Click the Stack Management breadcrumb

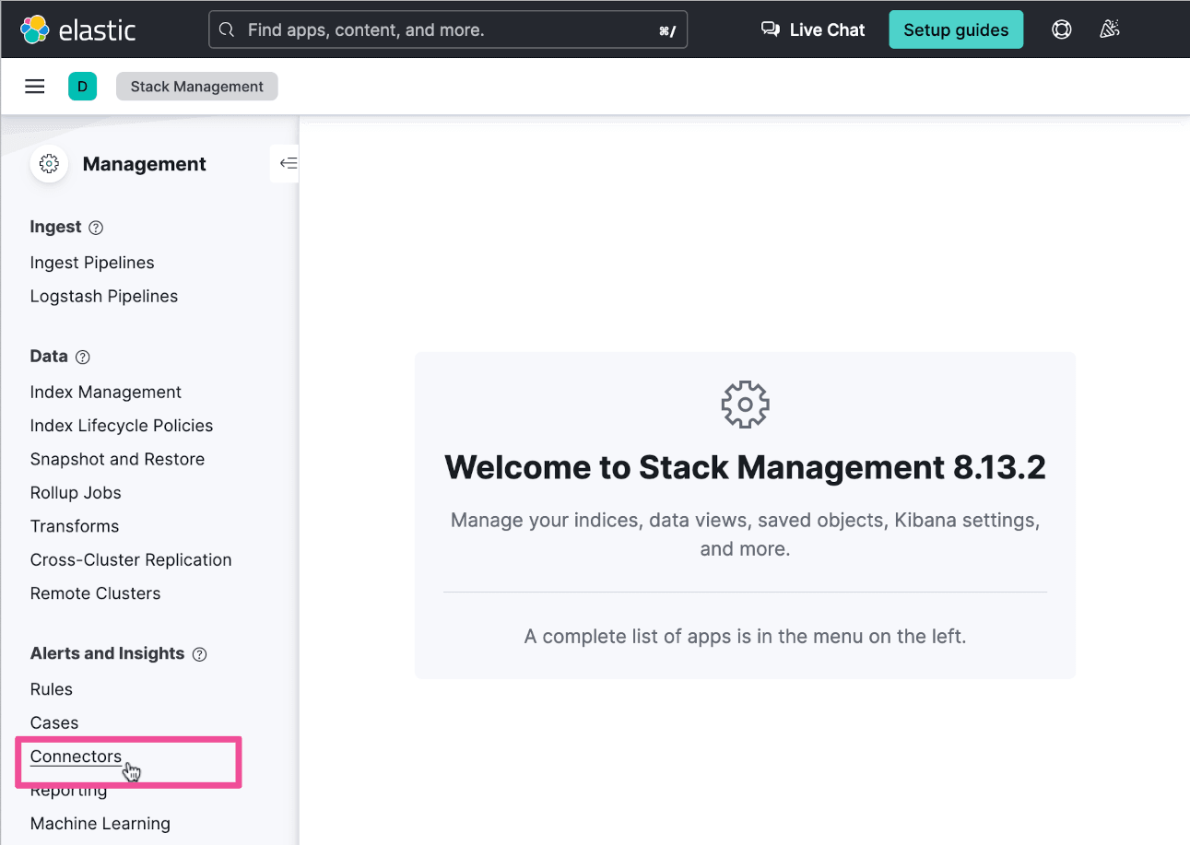pyautogui.click(x=196, y=87)
